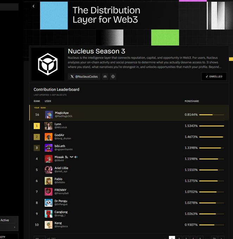
Task: Click the green banner square
Action: point(165,38)
